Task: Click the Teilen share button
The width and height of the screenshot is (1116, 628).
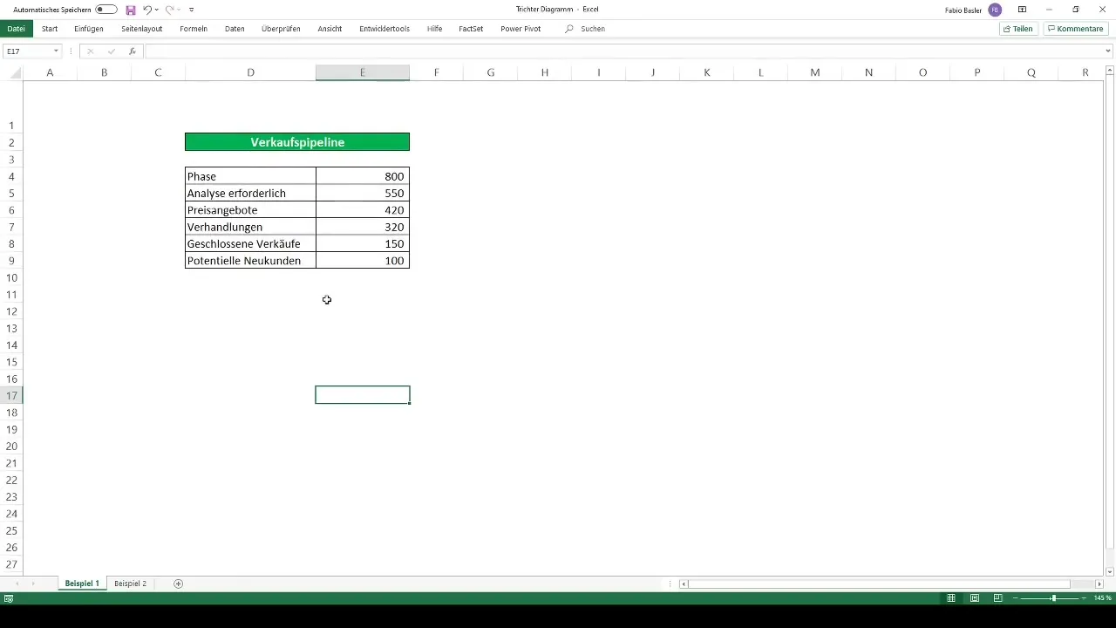Action: point(1018,29)
